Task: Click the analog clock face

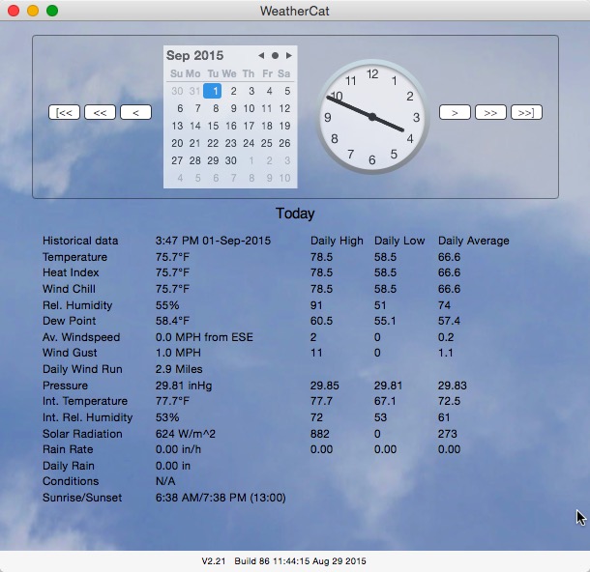Action: pyautogui.click(x=372, y=117)
